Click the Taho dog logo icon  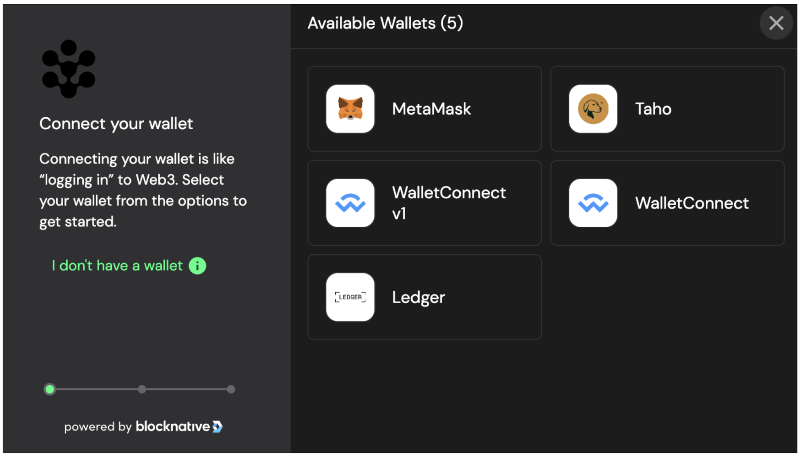click(593, 109)
